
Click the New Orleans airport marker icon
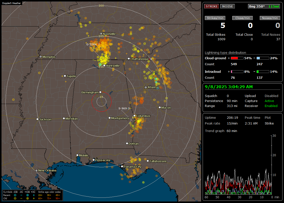click(x=36, y=170)
